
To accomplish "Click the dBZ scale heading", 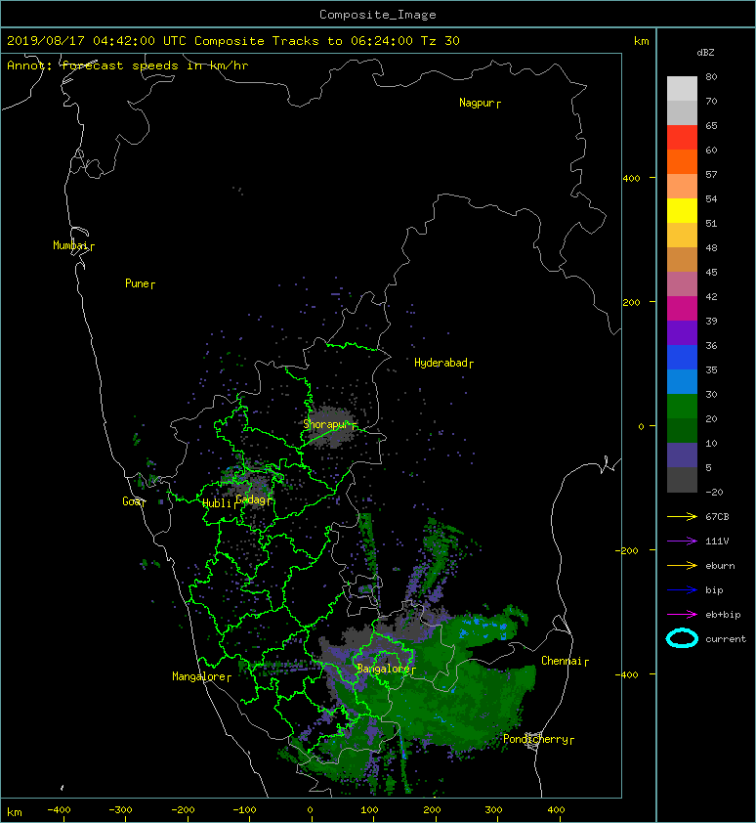I will pos(705,53).
